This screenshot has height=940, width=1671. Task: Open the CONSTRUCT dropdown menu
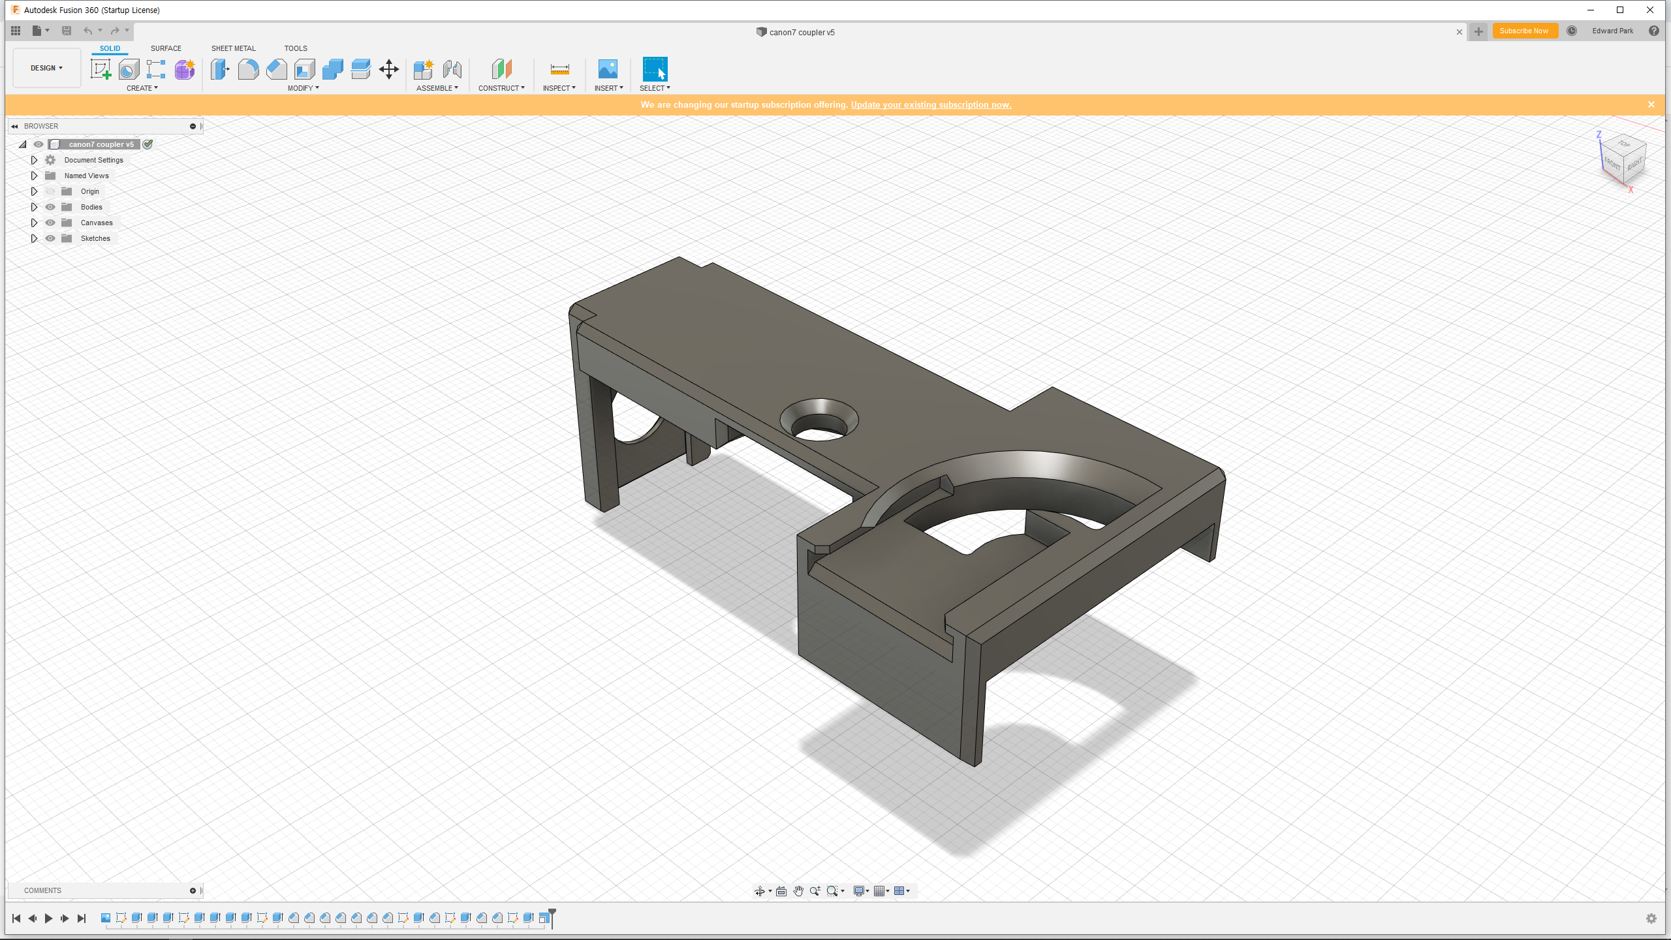click(501, 88)
